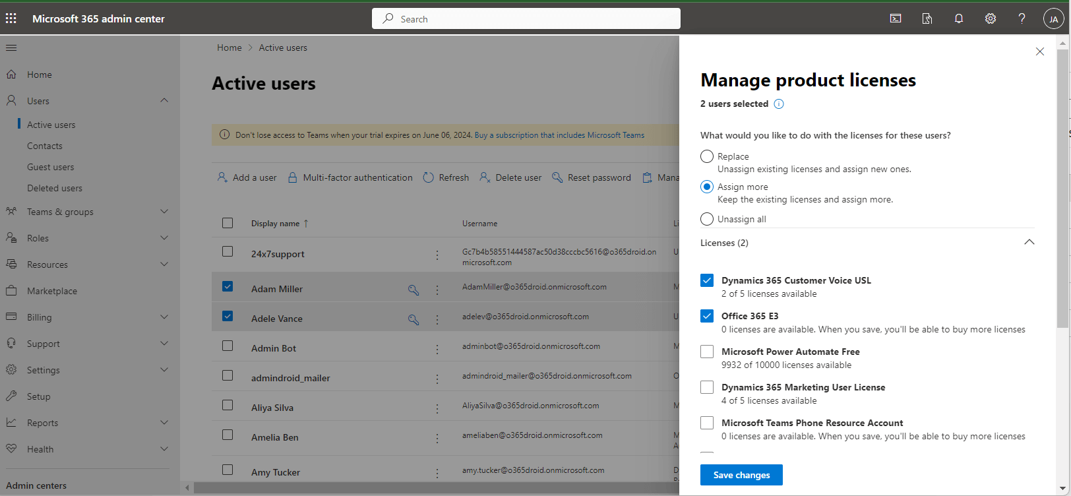
Task: Open more actions dots for Admin Bot
Action: tap(437, 349)
